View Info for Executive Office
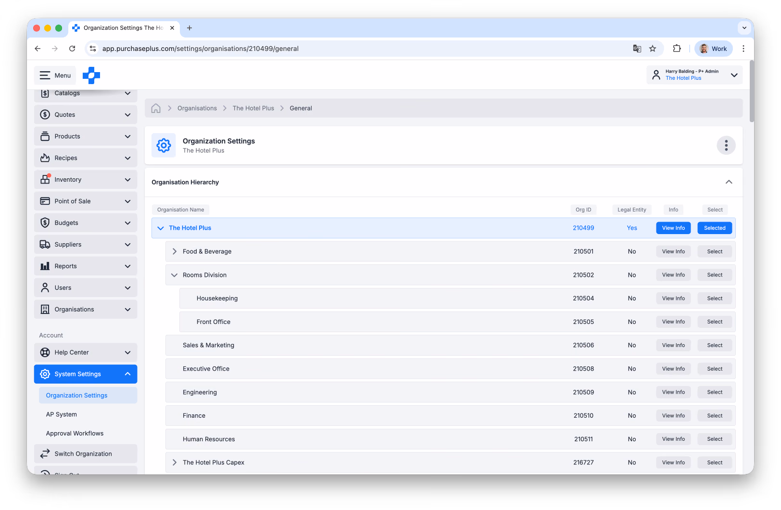Image resolution: width=781 pixels, height=510 pixels. [x=673, y=369]
